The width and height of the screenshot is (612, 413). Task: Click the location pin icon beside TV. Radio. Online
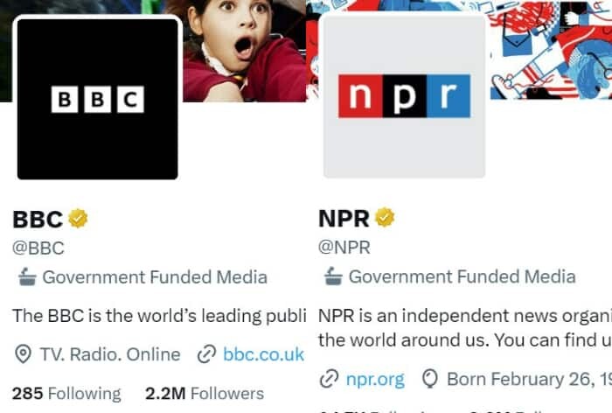pos(23,354)
